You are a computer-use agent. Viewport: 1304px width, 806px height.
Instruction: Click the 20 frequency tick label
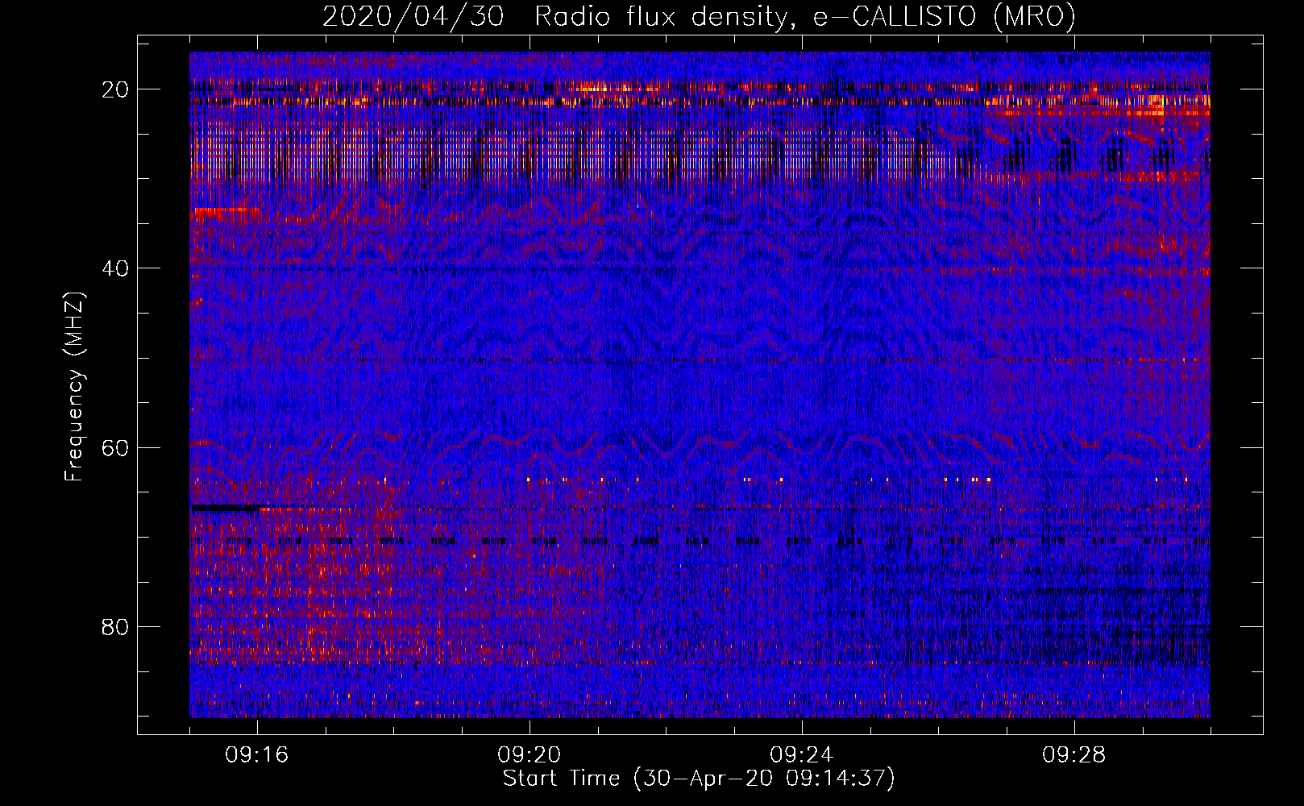(115, 89)
